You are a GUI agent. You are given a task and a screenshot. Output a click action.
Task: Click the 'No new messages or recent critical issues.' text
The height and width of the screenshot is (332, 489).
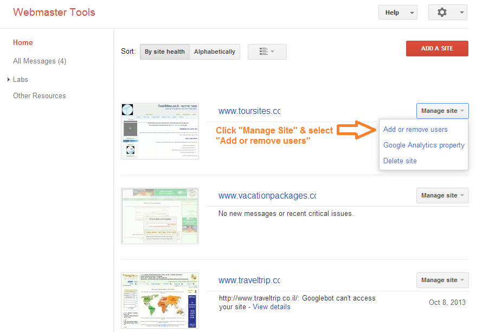[x=286, y=213]
